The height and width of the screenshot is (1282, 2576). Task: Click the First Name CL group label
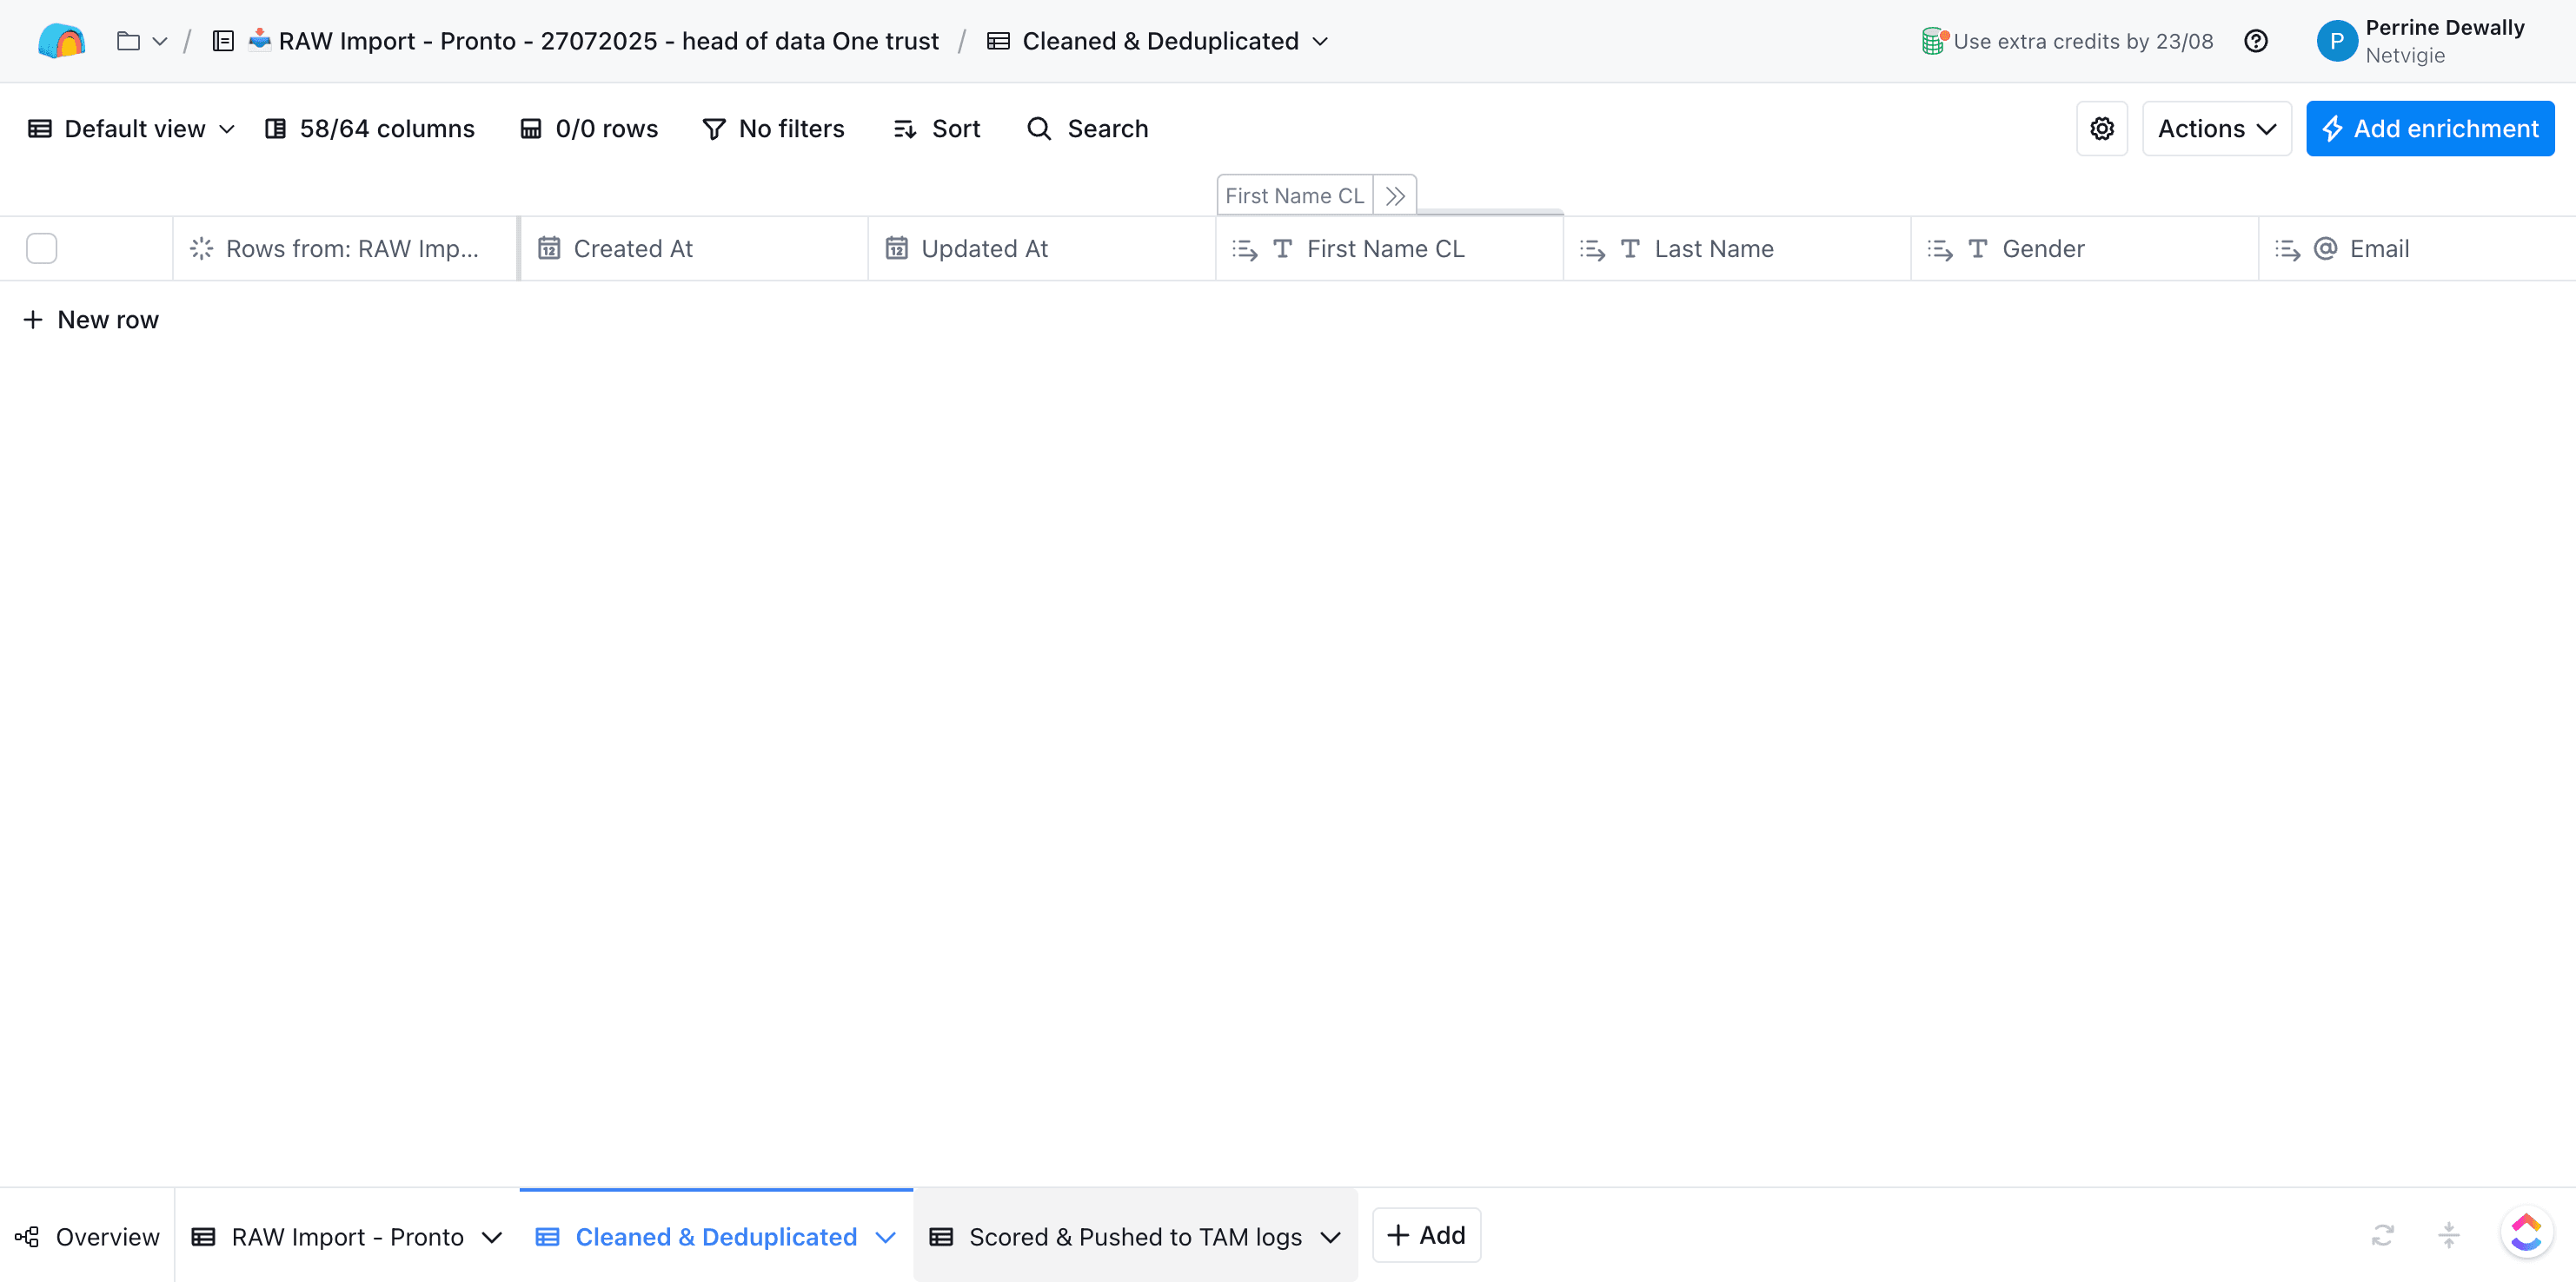point(1295,195)
